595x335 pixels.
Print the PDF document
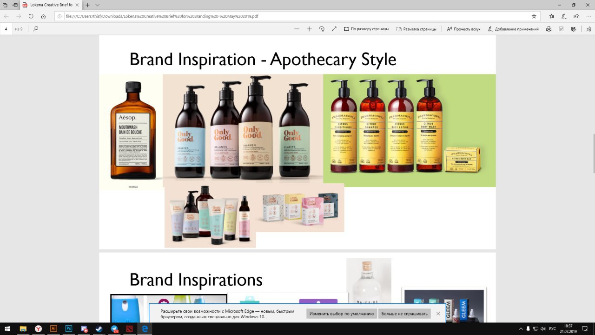549,29
